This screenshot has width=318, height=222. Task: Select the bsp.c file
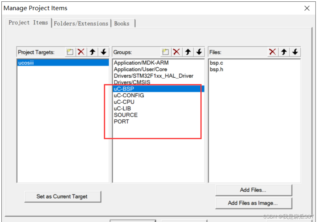click(x=216, y=62)
